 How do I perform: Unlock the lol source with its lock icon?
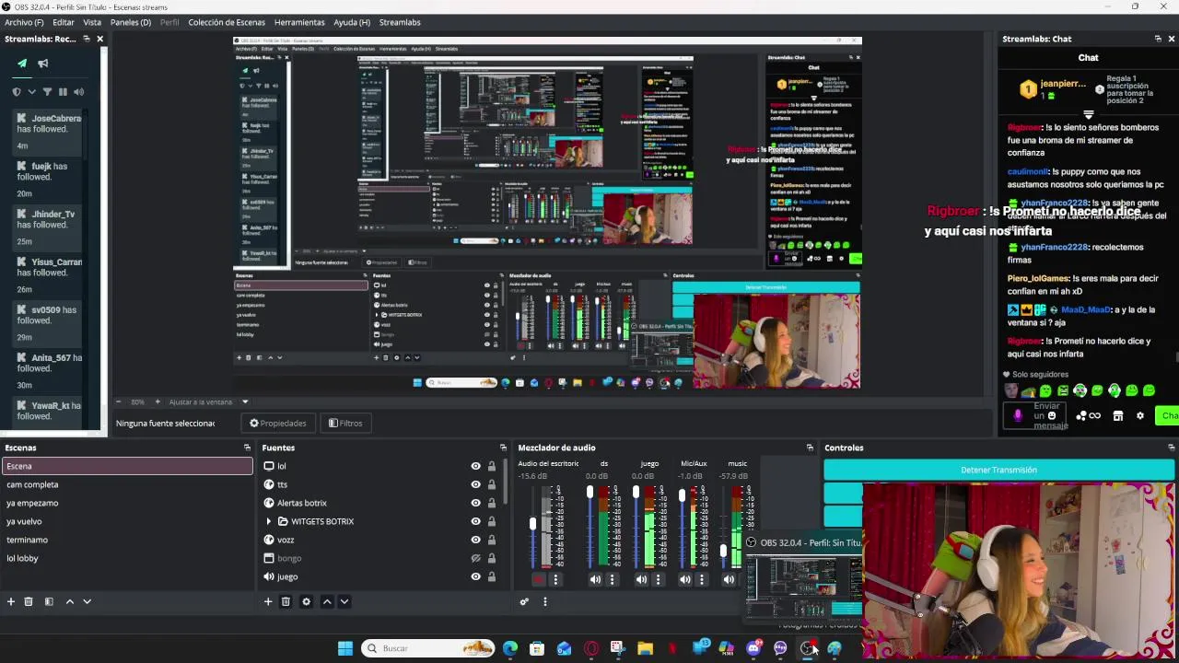click(x=491, y=466)
